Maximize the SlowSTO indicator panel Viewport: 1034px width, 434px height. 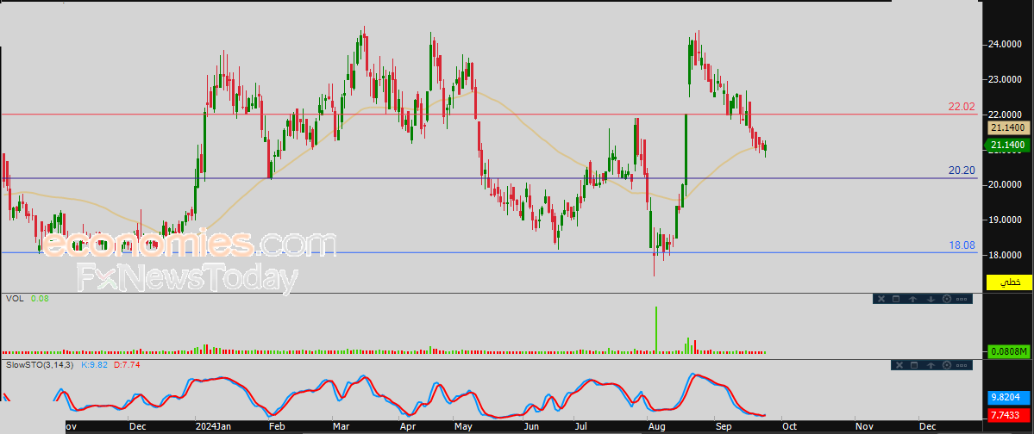(914, 365)
